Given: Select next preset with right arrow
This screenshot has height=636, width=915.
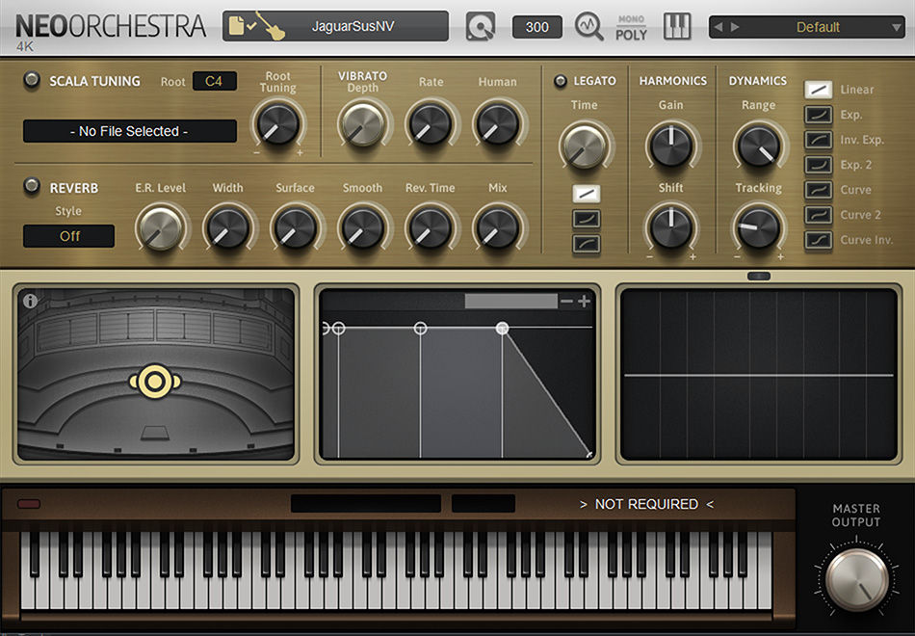Looking at the screenshot, I should pyautogui.click(x=735, y=27).
